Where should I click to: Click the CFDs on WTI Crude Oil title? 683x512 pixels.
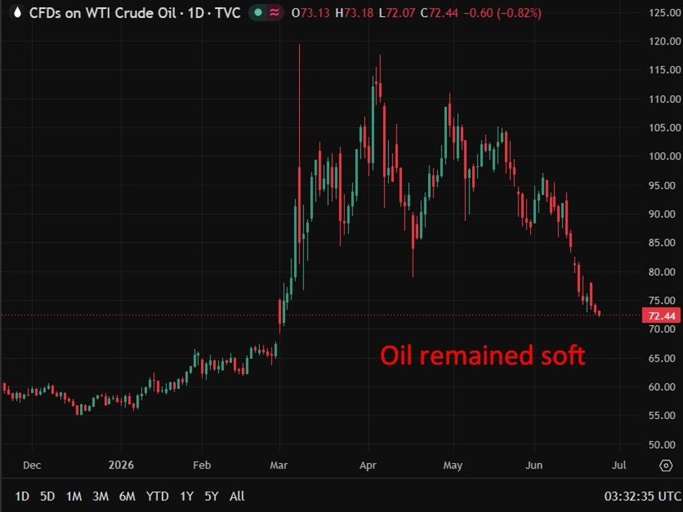pos(102,13)
